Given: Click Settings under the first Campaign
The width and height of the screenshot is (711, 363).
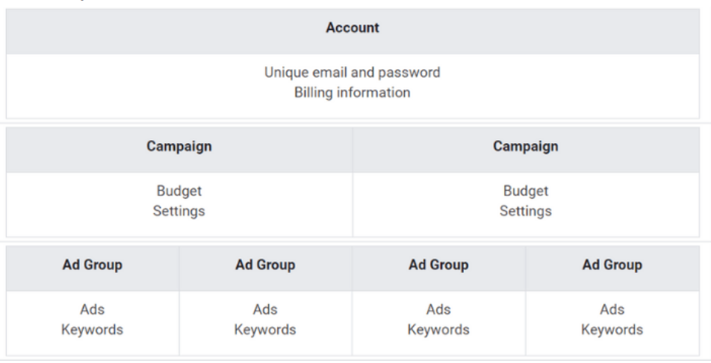Looking at the screenshot, I should (x=179, y=211).
